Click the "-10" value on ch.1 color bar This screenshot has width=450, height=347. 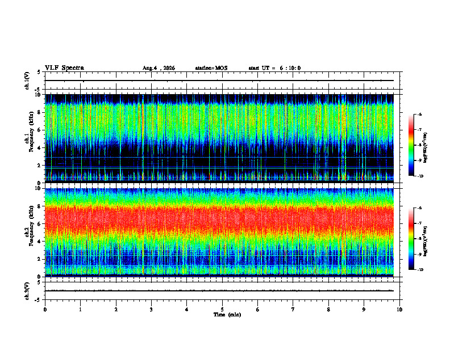pyautogui.click(x=420, y=176)
